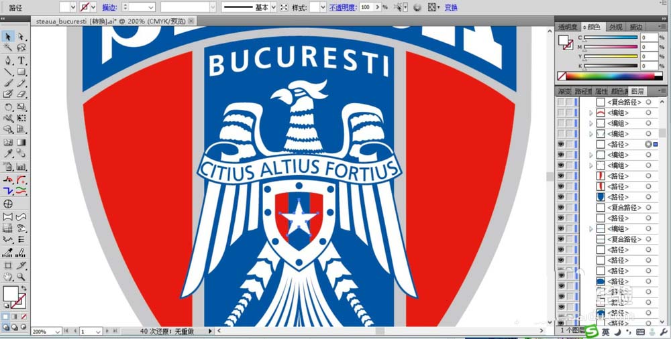Open the 样式 graphic style dropdown

pyautogui.click(x=323, y=7)
